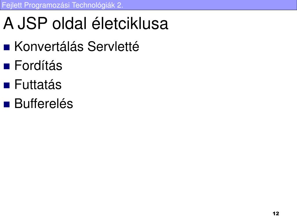
Task: Click the word életciklusa in the title
Action: (x=130, y=23)
